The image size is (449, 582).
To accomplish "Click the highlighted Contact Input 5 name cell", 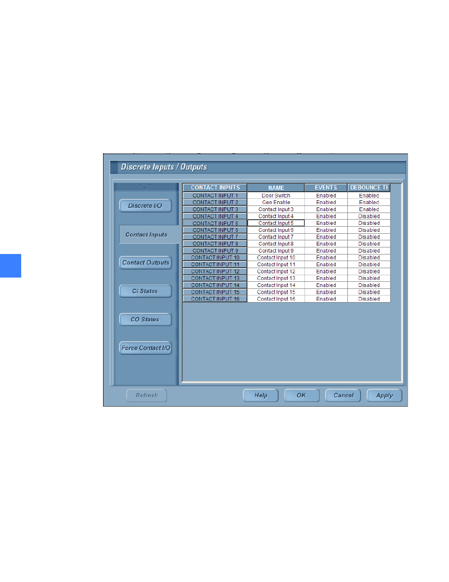I will [x=276, y=223].
